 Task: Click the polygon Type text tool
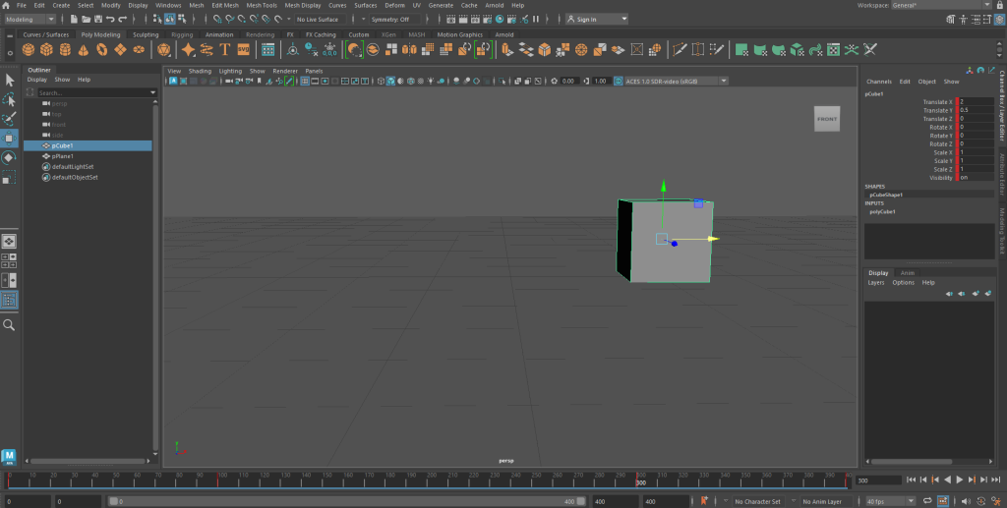click(x=225, y=49)
